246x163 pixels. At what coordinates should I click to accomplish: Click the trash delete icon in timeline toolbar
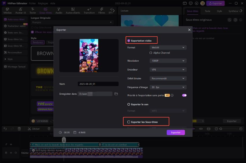(19, 129)
